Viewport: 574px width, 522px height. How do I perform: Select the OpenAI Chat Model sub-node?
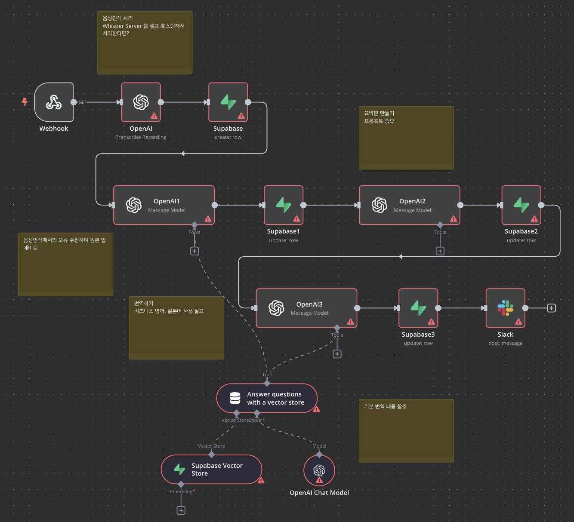[x=319, y=470]
